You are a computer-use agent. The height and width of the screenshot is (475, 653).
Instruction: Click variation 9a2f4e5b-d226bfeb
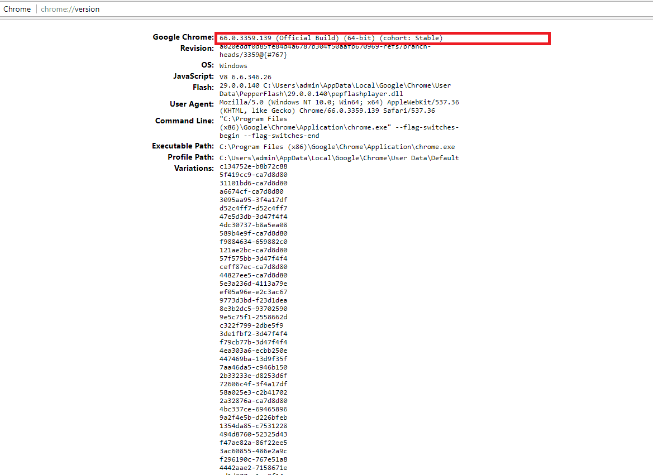tap(253, 418)
